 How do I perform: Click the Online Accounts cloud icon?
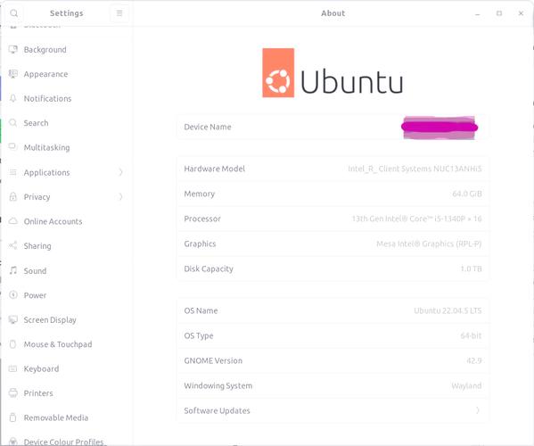point(13,221)
